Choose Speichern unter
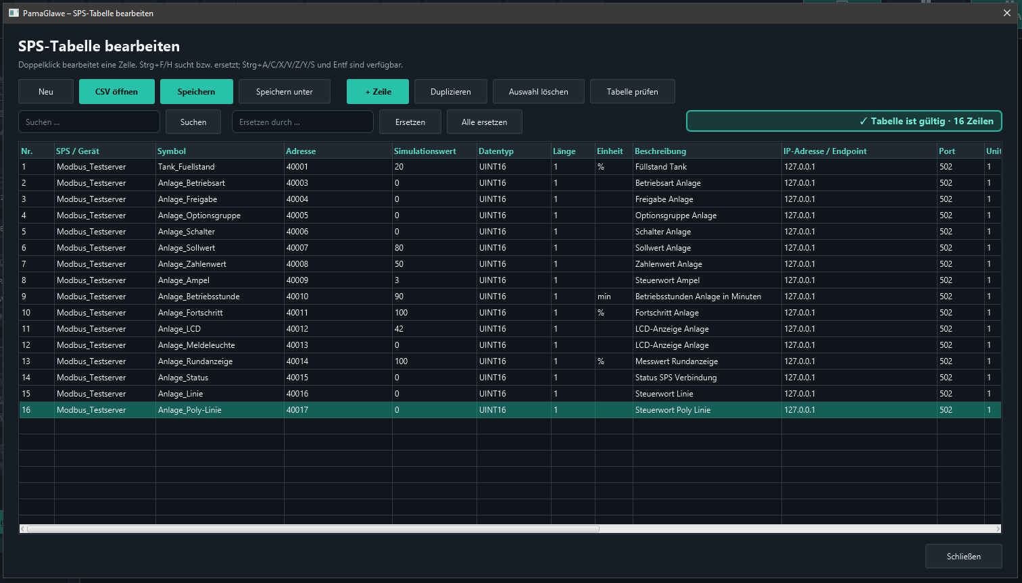Viewport: 1022px width, 583px height. [285, 92]
